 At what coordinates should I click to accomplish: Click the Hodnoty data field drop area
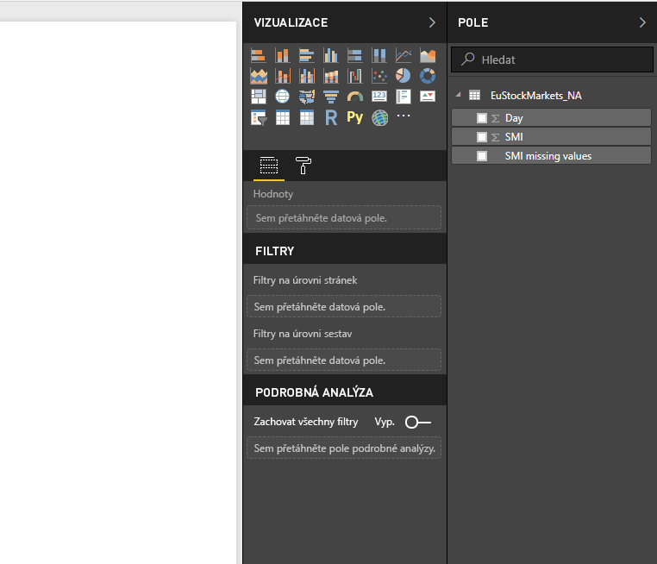(x=344, y=217)
